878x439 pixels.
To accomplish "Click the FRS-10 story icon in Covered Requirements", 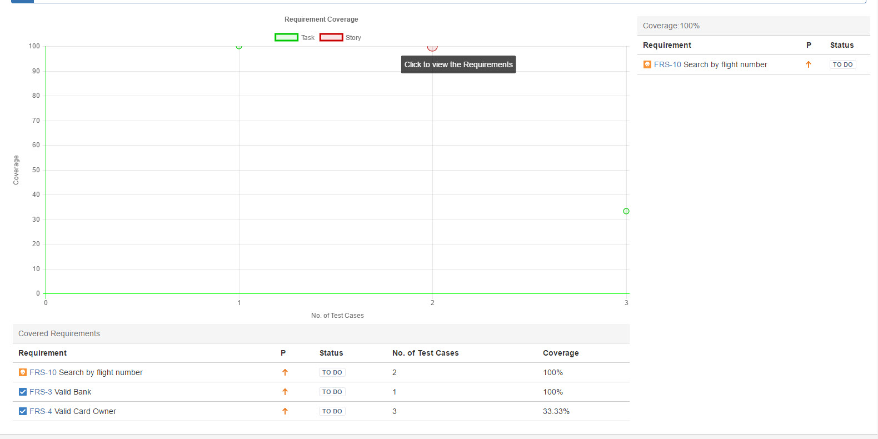I will click(x=23, y=372).
